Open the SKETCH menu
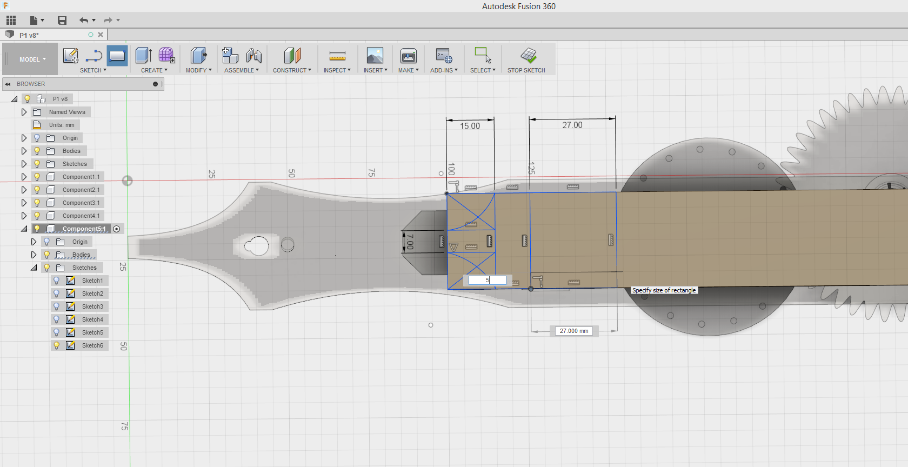908x467 pixels. 93,70
